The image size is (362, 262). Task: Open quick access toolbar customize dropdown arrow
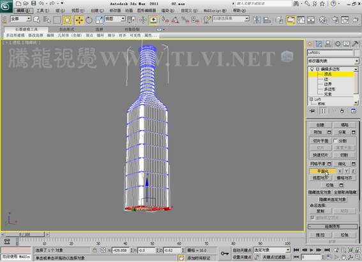click(62, 3)
